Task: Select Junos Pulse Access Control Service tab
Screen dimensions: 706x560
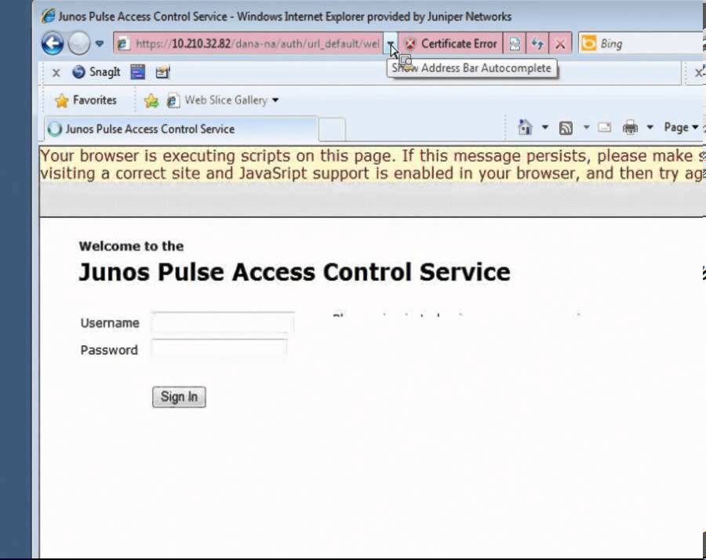Action: tap(180, 129)
